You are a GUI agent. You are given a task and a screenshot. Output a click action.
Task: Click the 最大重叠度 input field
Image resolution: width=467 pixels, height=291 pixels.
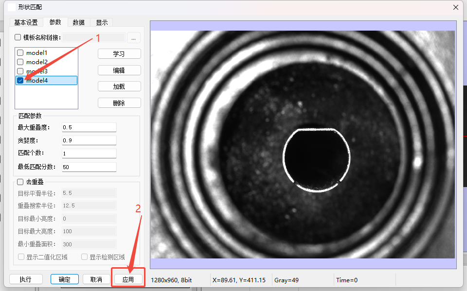pos(89,127)
